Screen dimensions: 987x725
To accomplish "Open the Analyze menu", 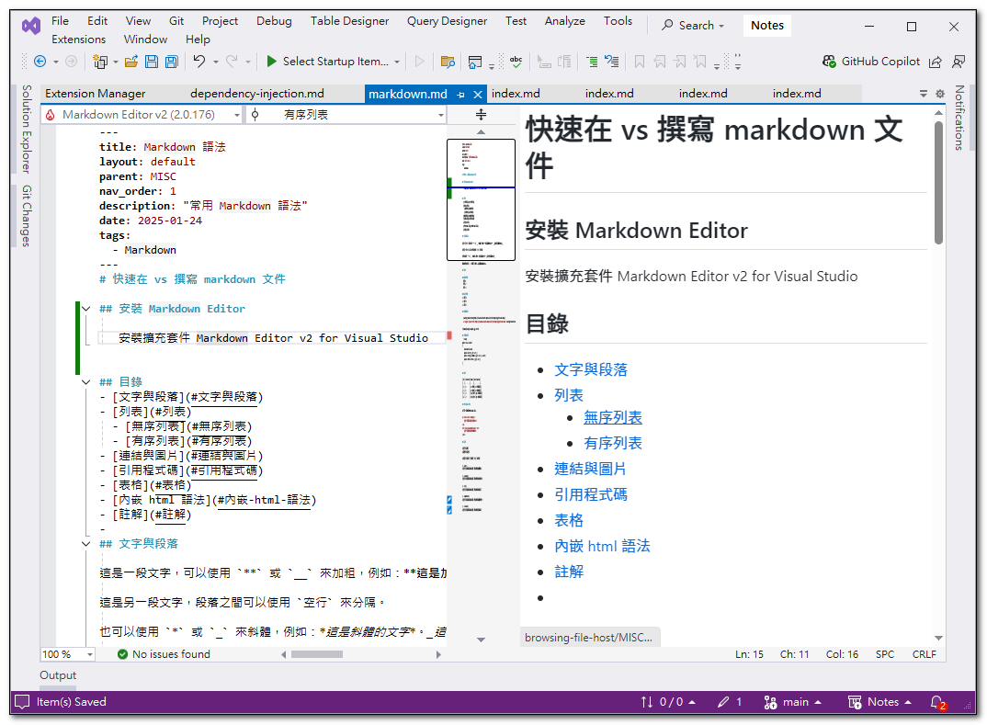I will [x=564, y=21].
